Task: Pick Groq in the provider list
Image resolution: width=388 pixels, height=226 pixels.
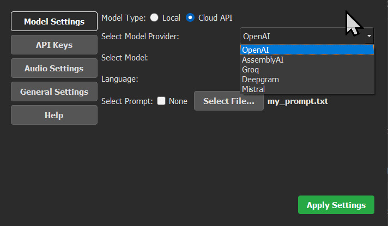Action: (x=307, y=70)
